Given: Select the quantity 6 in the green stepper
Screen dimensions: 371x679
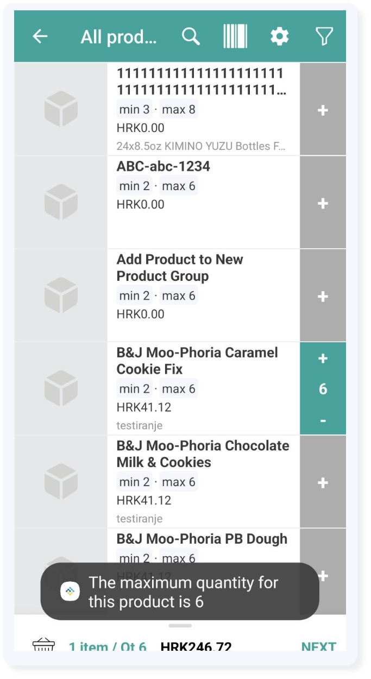Looking at the screenshot, I should (x=323, y=388).
